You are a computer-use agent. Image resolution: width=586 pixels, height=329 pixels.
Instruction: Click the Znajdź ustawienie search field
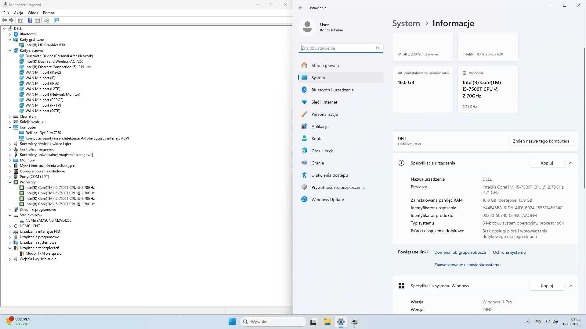coord(341,48)
